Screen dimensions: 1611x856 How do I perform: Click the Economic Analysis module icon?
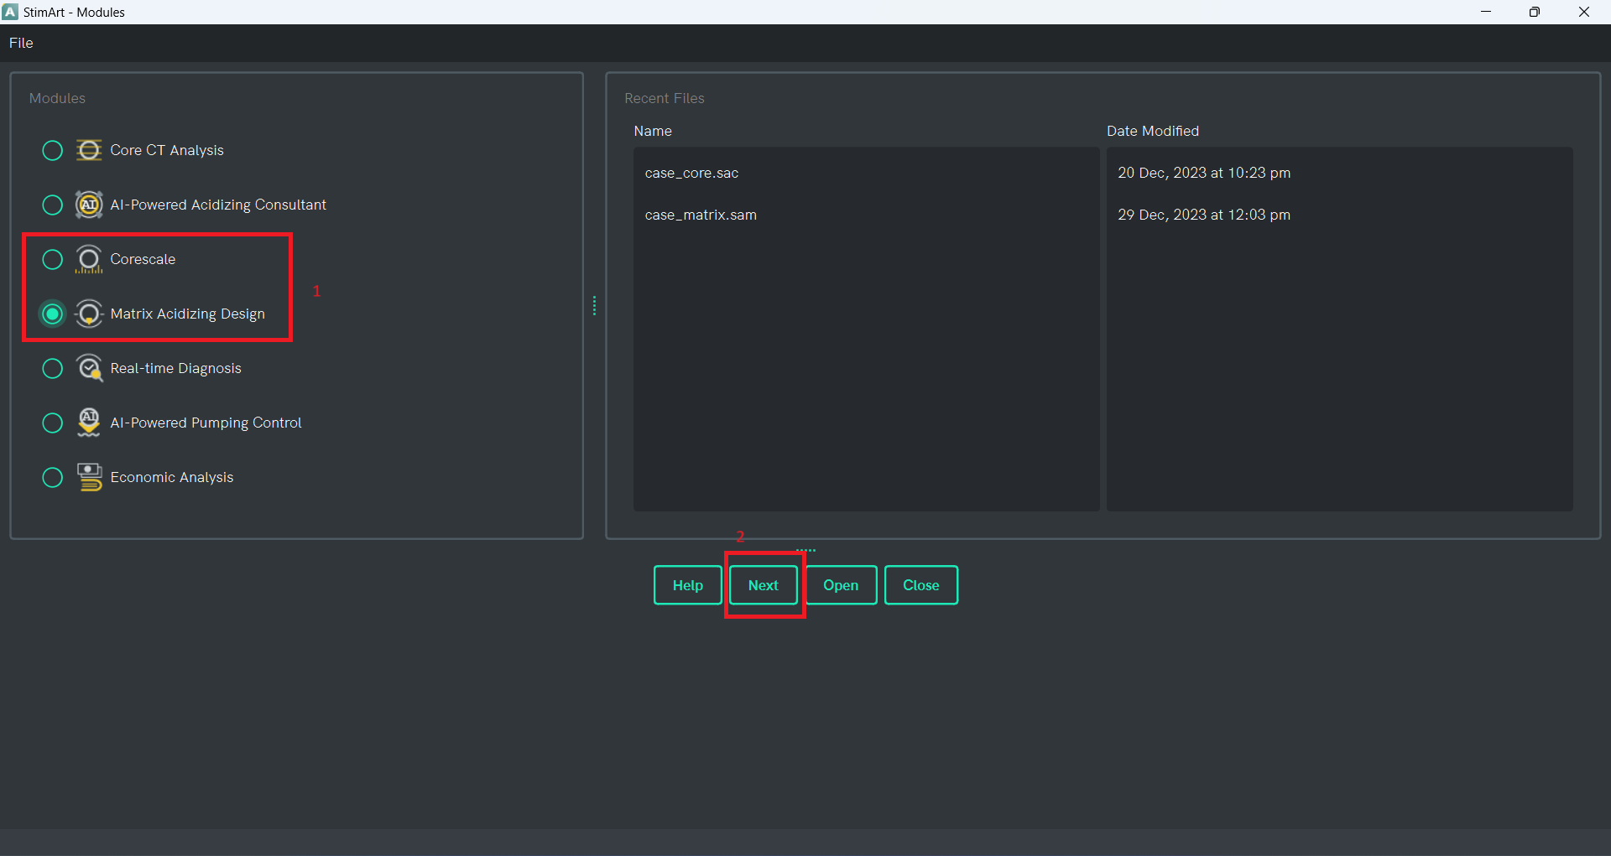point(88,477)
